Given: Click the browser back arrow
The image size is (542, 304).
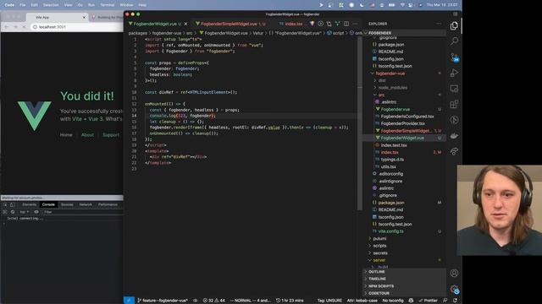Looking at the screenshot, I should (7, 27).
